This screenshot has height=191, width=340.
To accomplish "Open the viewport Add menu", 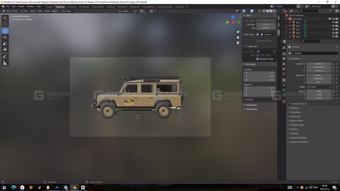I will point(40,11).
